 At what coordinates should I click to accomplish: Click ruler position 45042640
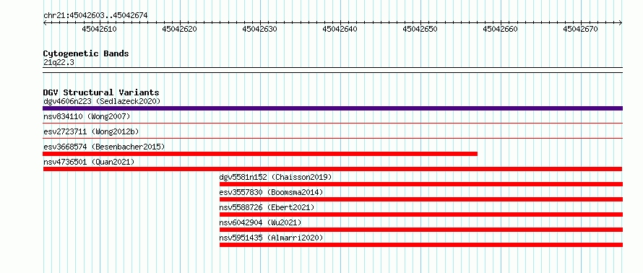340,29
